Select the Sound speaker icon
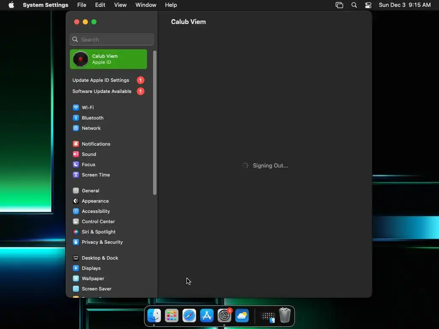The width and height of the screenshot is (439, 329). pos(75,154)
